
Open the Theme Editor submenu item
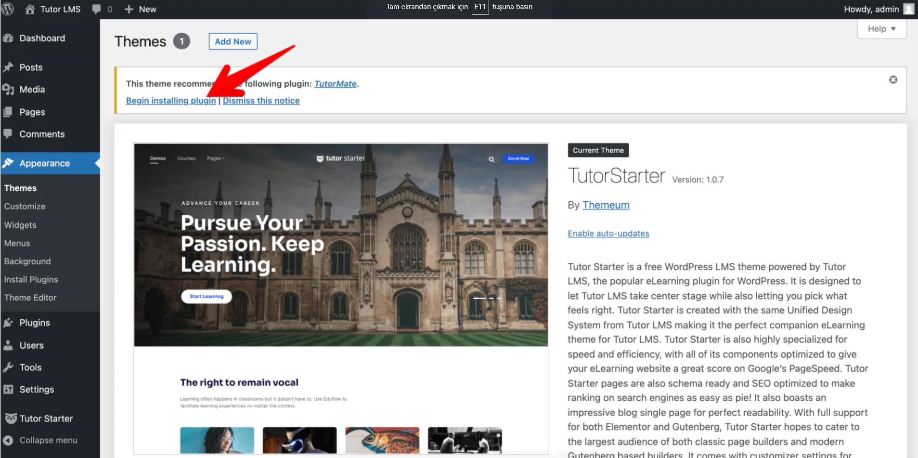pos(30,298)
